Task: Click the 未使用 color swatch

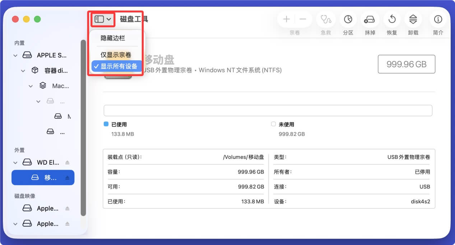Action: coord(273,124)
